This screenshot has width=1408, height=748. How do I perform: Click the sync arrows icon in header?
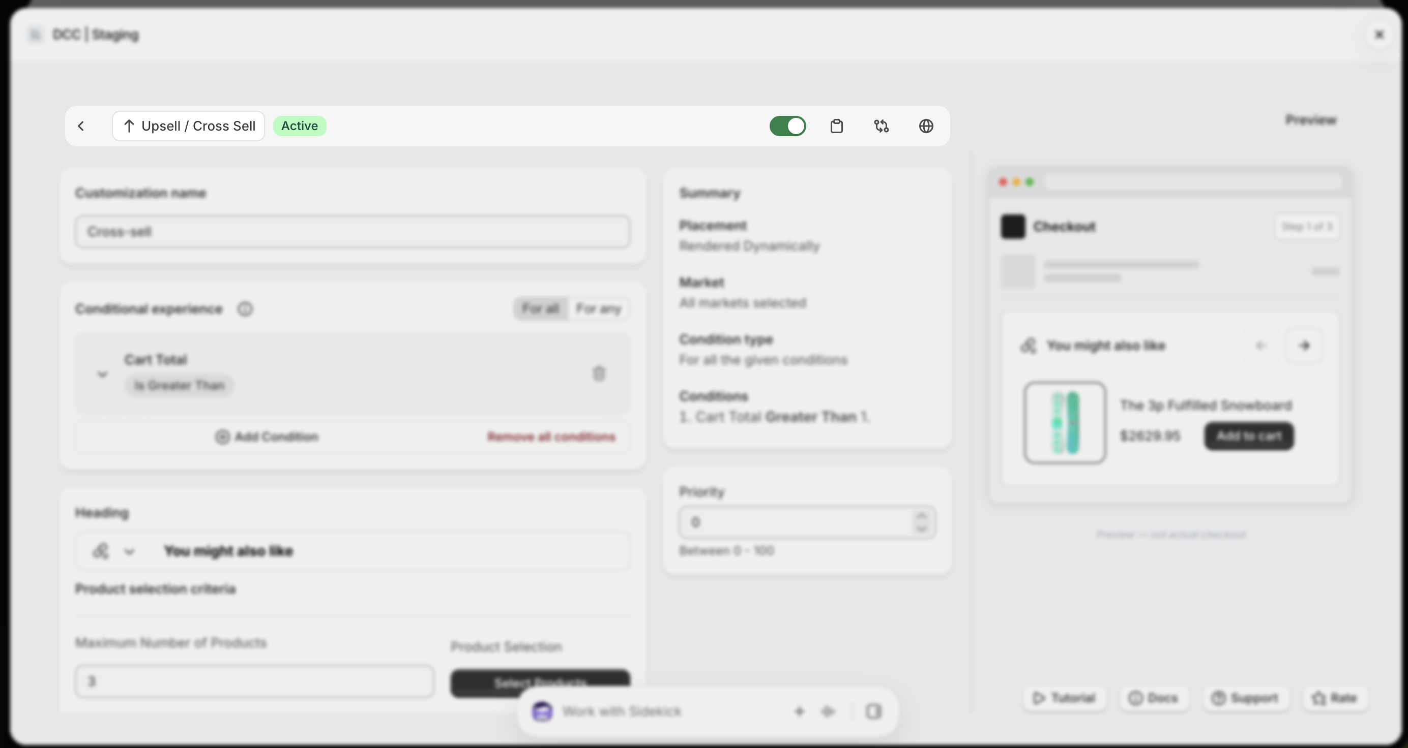click(881, 126)
